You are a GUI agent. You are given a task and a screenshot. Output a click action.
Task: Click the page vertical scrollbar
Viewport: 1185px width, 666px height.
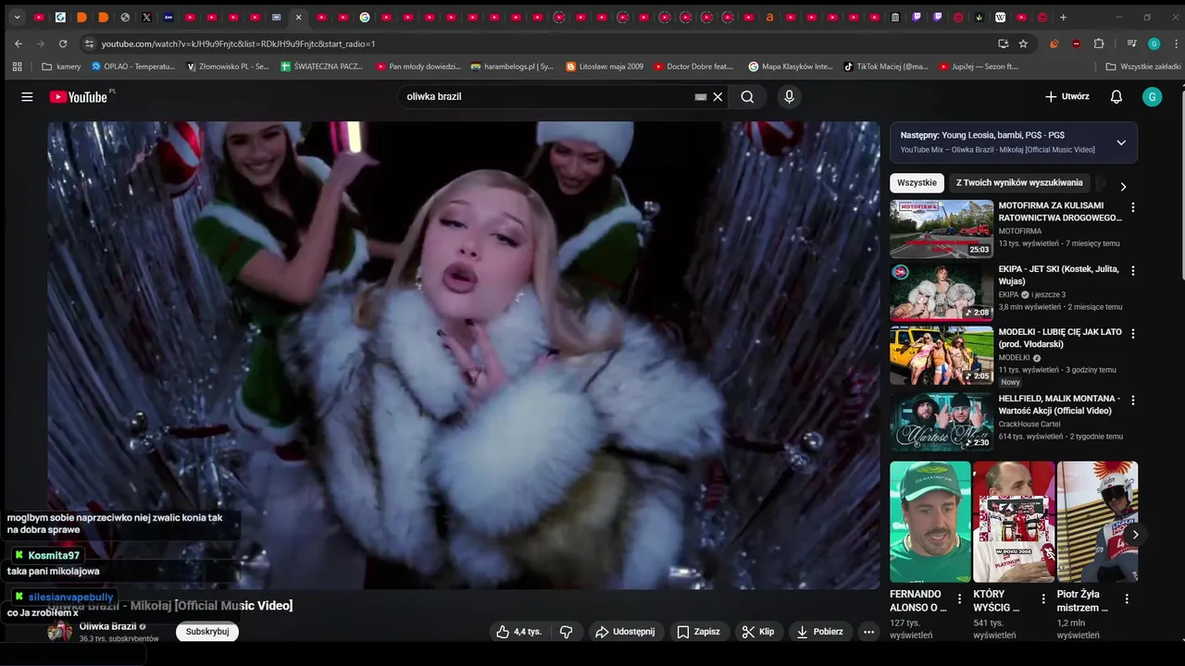pos(1181,185)
